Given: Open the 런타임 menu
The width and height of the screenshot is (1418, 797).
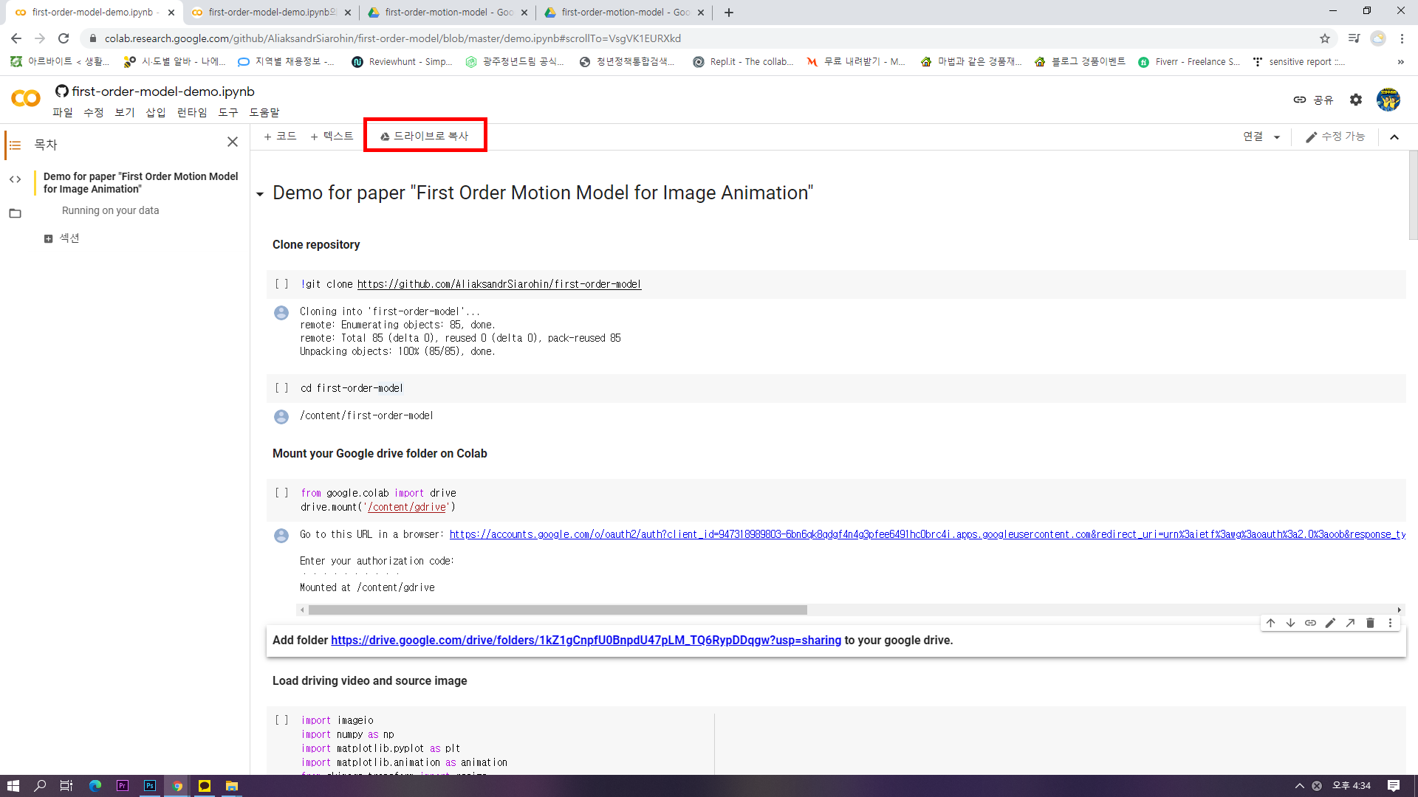Looking at the screenshot, I should click(x=192, y=112).
